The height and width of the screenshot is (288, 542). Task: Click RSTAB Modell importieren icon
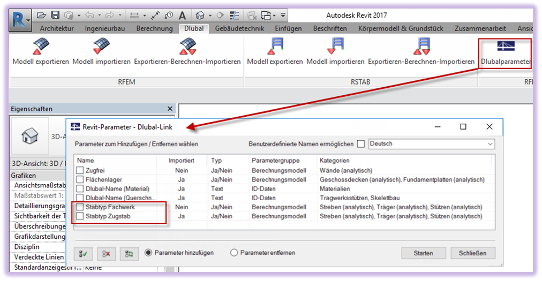click(x=335, y=46)
